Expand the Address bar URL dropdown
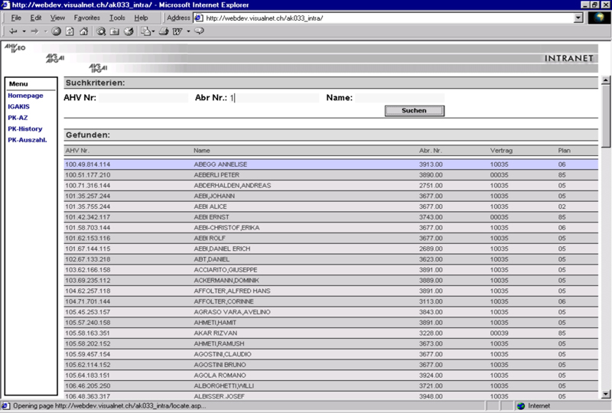This screenshot has width=612, height=413. [x=579, y=18]
